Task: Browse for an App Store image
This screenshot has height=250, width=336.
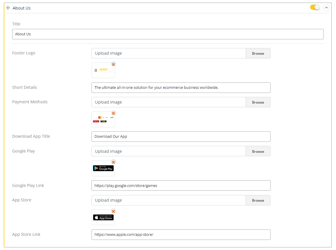Action: tap(258, 200)
